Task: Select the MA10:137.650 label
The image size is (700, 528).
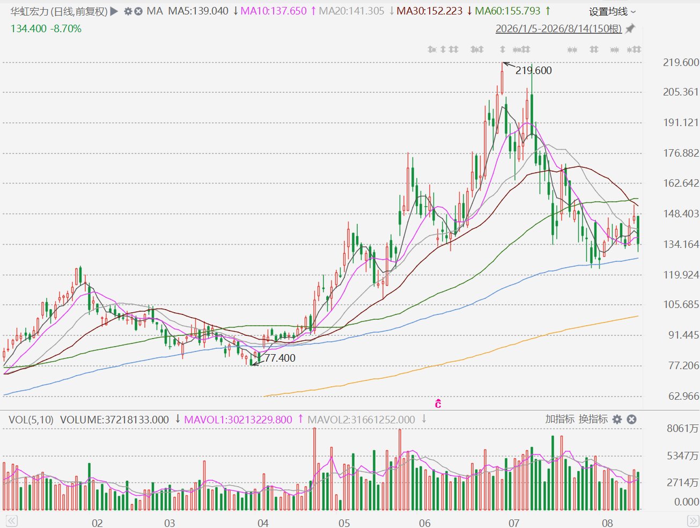Action: 274,11
